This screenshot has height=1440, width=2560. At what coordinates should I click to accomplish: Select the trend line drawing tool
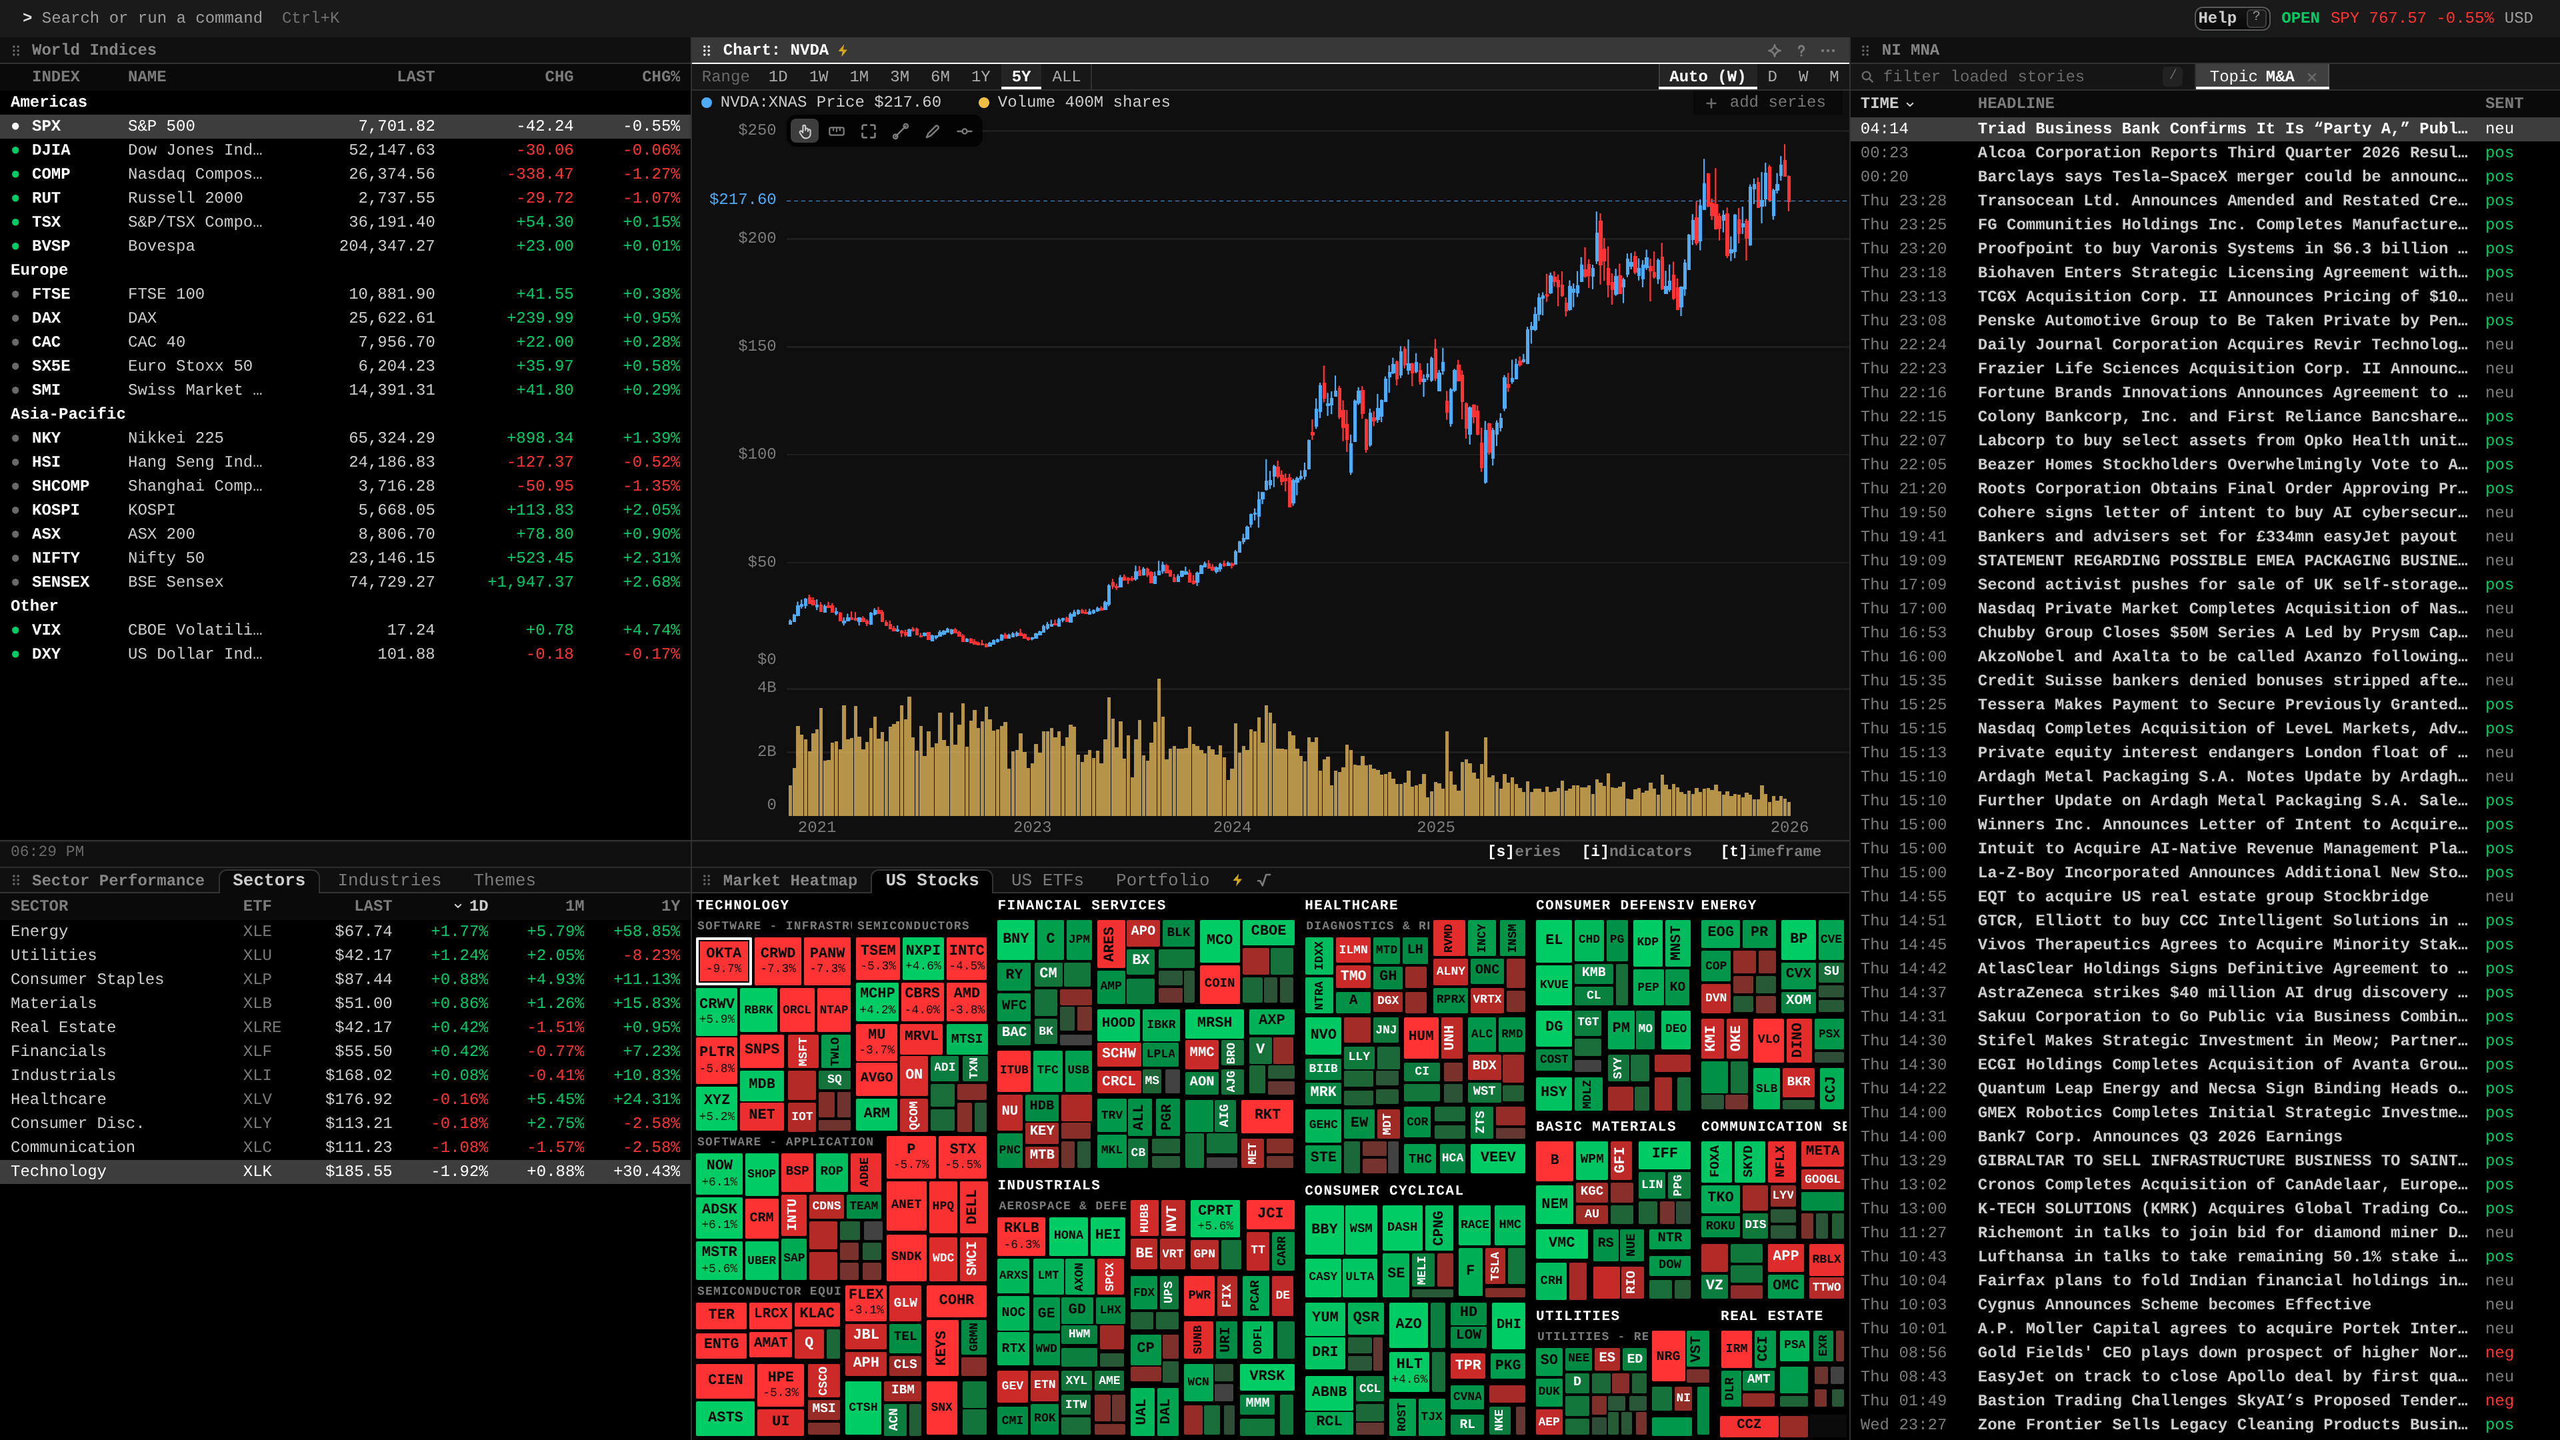pos(901,131)
